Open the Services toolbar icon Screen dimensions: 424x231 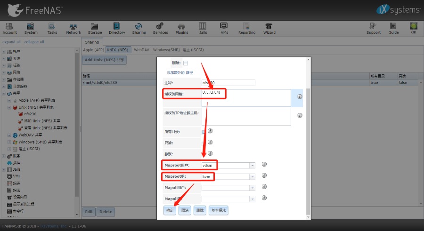[x=160, y=28]
